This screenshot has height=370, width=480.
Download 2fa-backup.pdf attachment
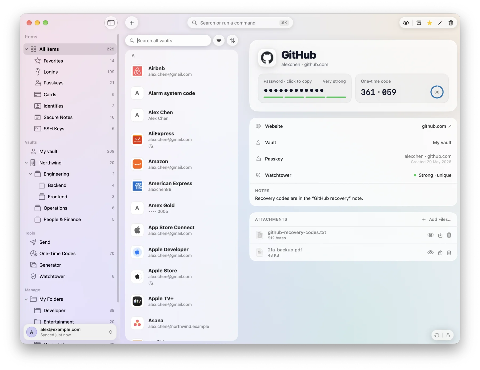point(440,252)
